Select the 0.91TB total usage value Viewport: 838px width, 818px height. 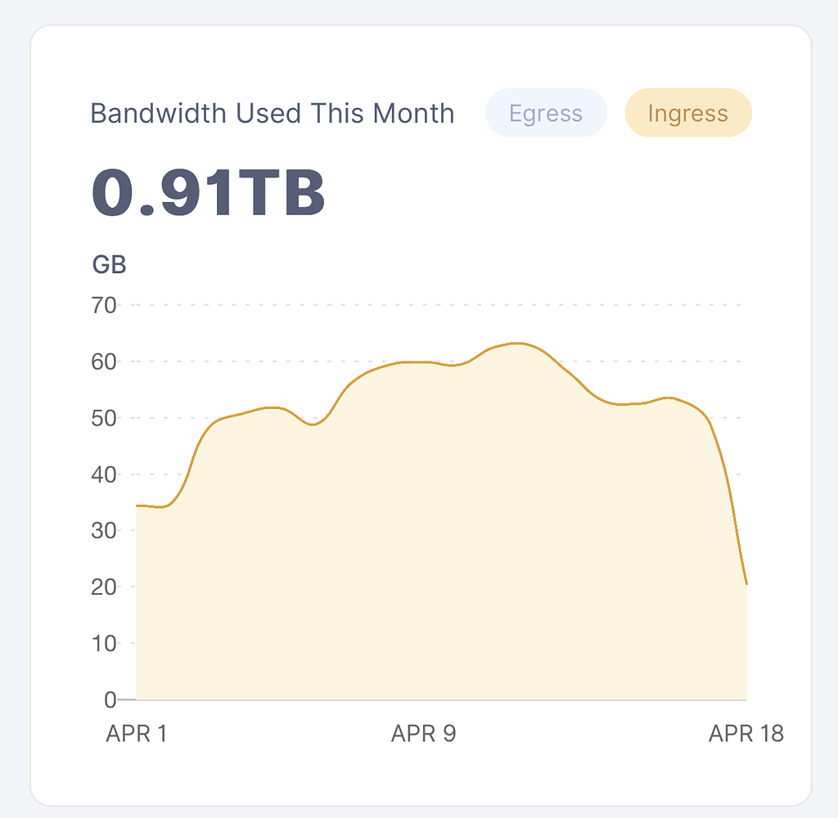[x=209, y=194]
